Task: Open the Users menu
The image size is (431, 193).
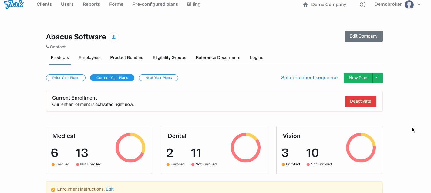Action: point(67,4)
